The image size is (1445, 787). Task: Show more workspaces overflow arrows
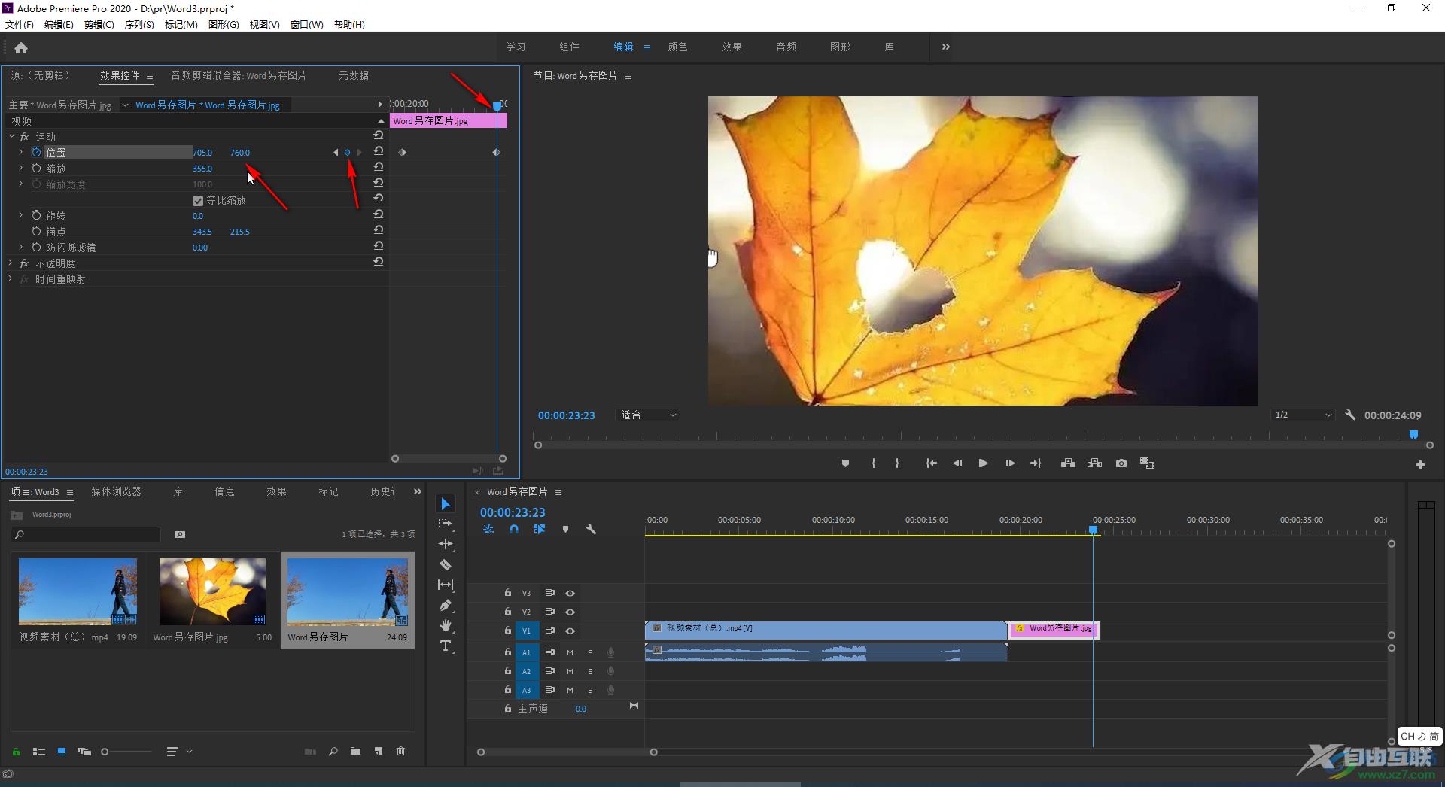point(945,47)
